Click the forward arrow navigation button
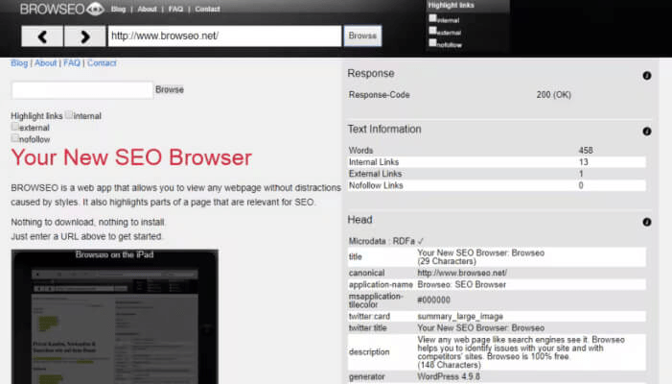672x384 pixels. click(85, 36)
